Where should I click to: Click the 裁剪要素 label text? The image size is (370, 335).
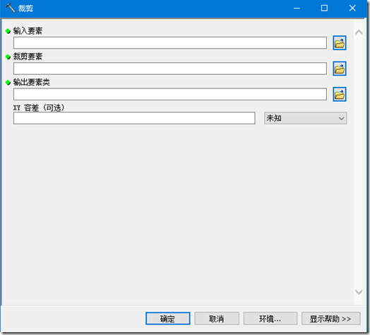pyautogui.click(x=28, y=57)
